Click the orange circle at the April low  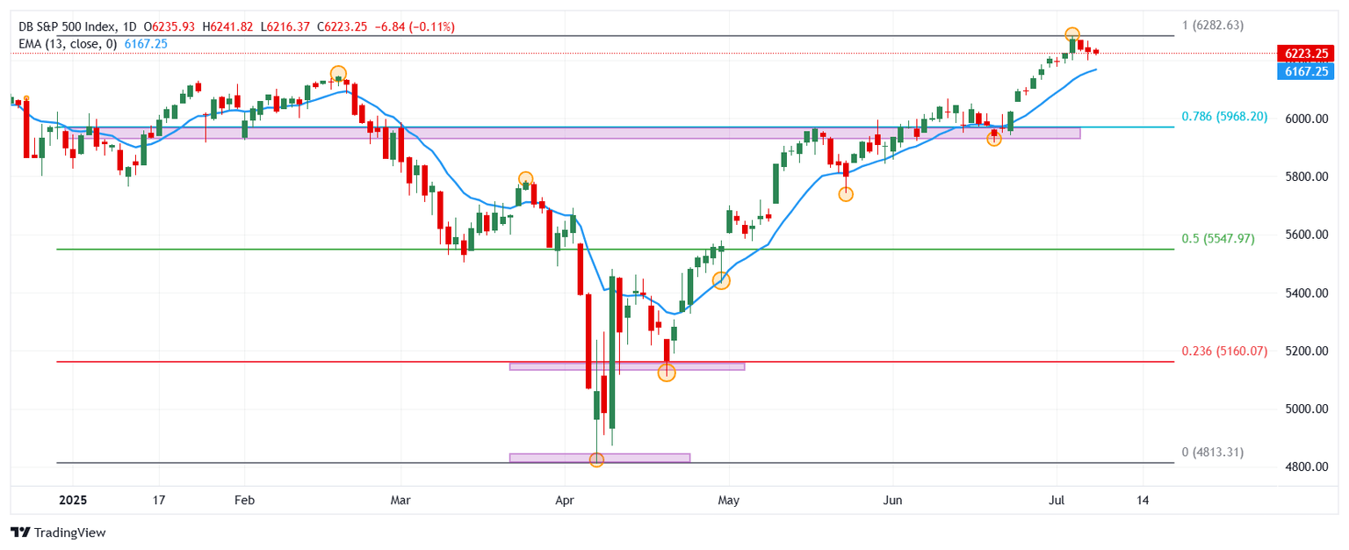(x=596, y=460)
